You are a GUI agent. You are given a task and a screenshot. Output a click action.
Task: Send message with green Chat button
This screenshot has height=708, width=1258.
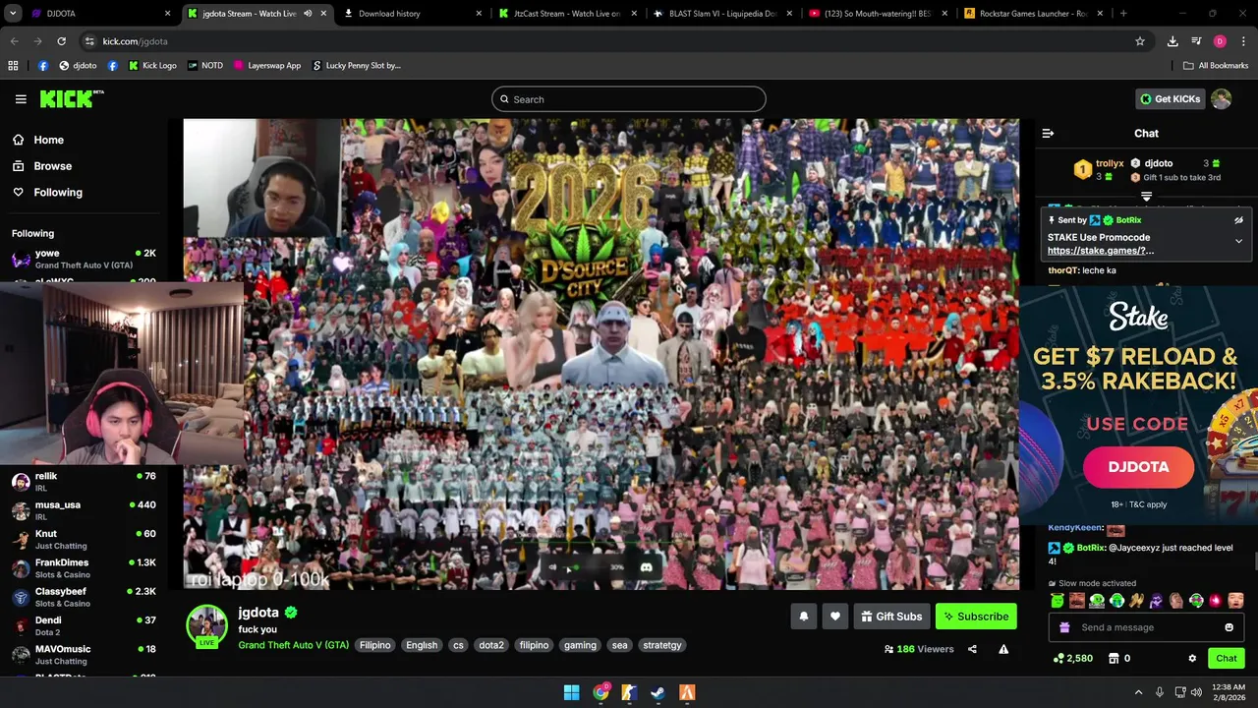(x=1227, y=658)
